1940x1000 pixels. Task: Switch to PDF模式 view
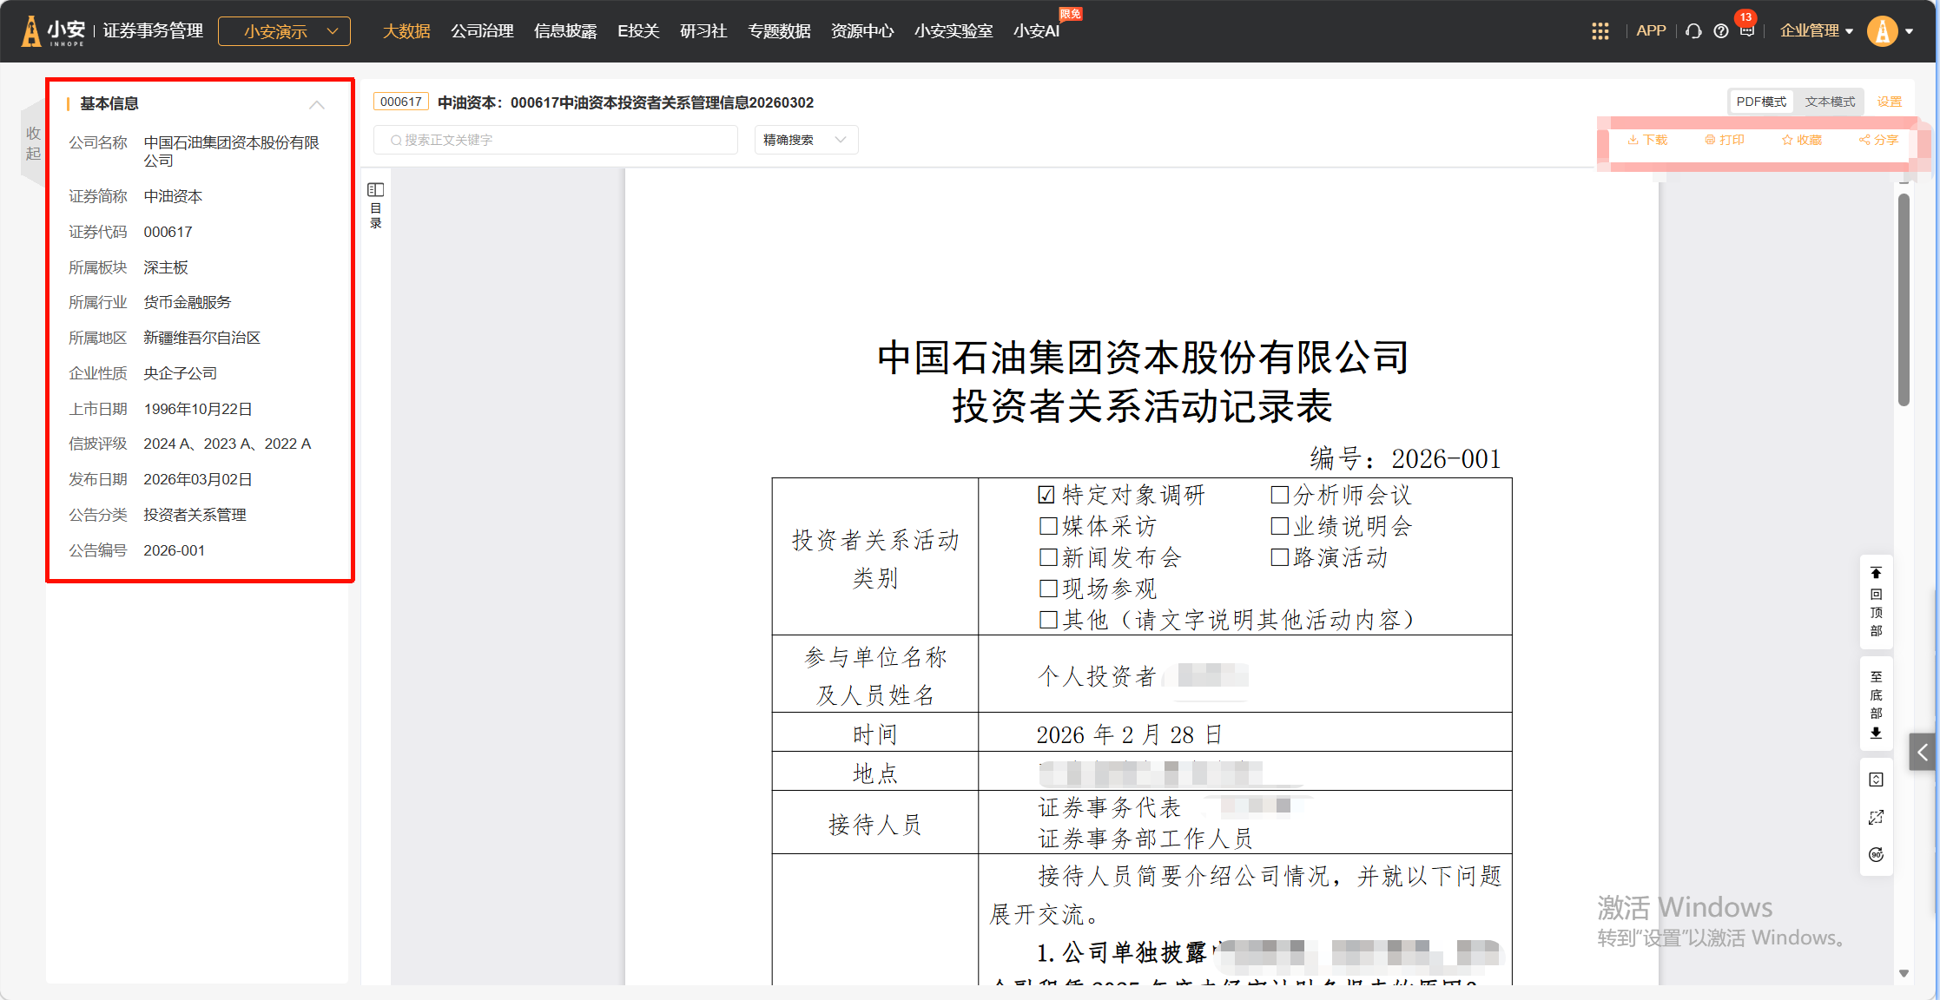(x=1760, y=102)
